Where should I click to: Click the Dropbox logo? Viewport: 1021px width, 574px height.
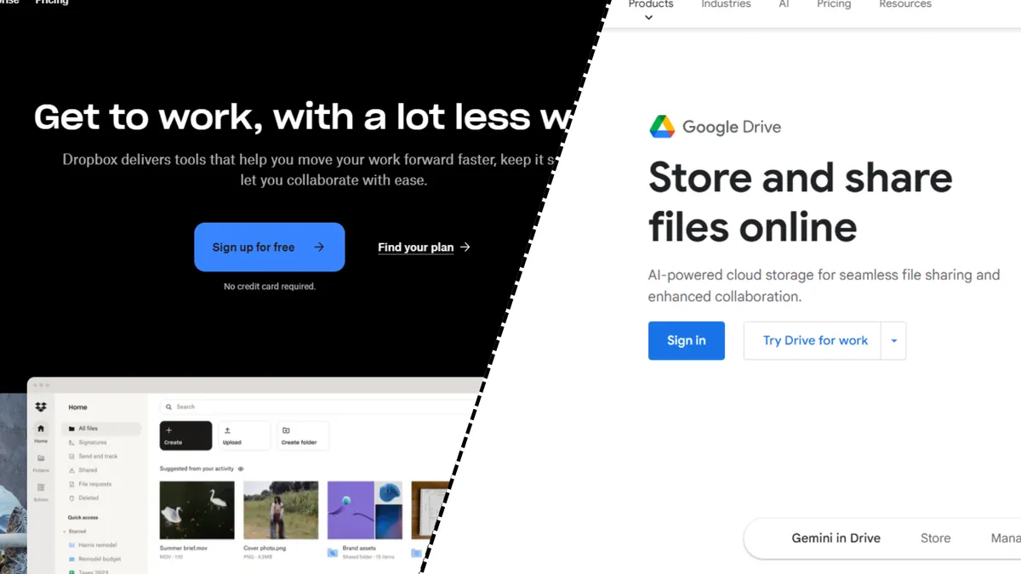pyautogui.click(x=41, y=407)
